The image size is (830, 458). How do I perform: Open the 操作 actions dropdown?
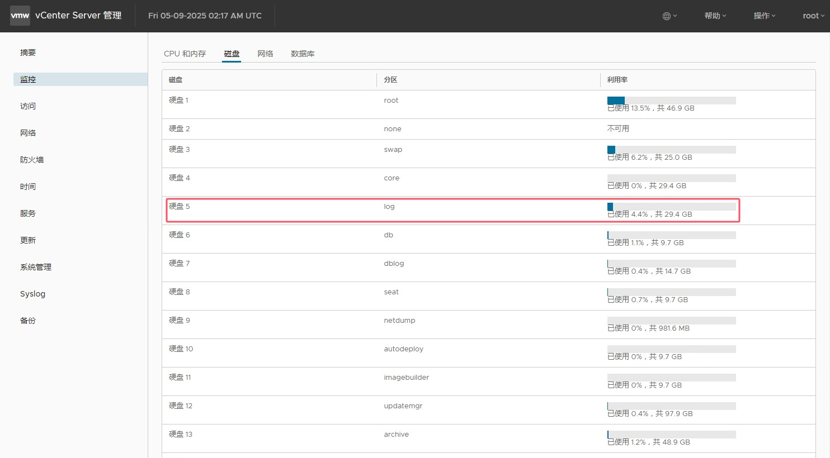764,16
